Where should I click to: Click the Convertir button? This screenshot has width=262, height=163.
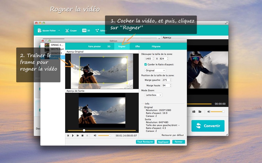point(208,126)
